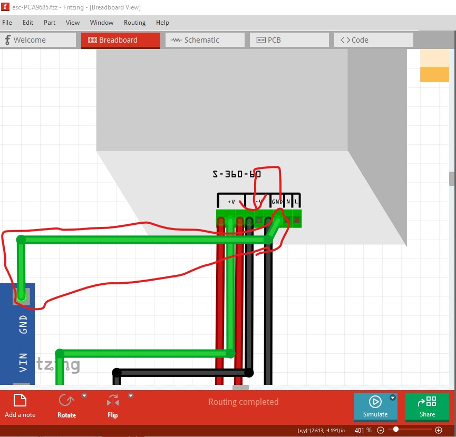Open the Part menu
This screenshot has width=456, height=437.
tap(50, 23)
